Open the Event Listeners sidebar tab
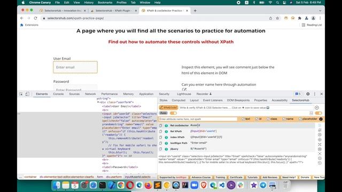Image resolution: width=342 pixels, height=192 pixels. click(x=213, y=100)
